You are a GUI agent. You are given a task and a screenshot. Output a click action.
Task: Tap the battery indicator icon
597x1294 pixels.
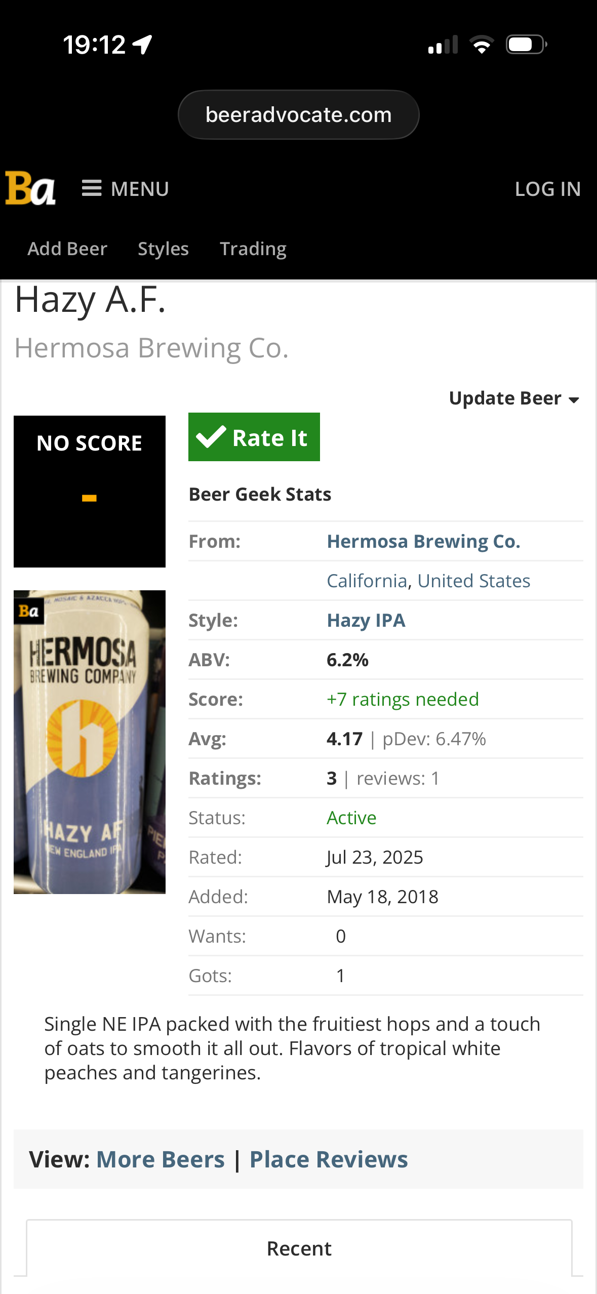526,45
